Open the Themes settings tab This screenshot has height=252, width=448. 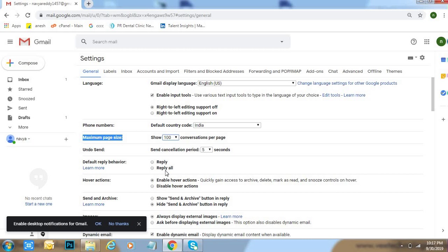click(394, 71)
